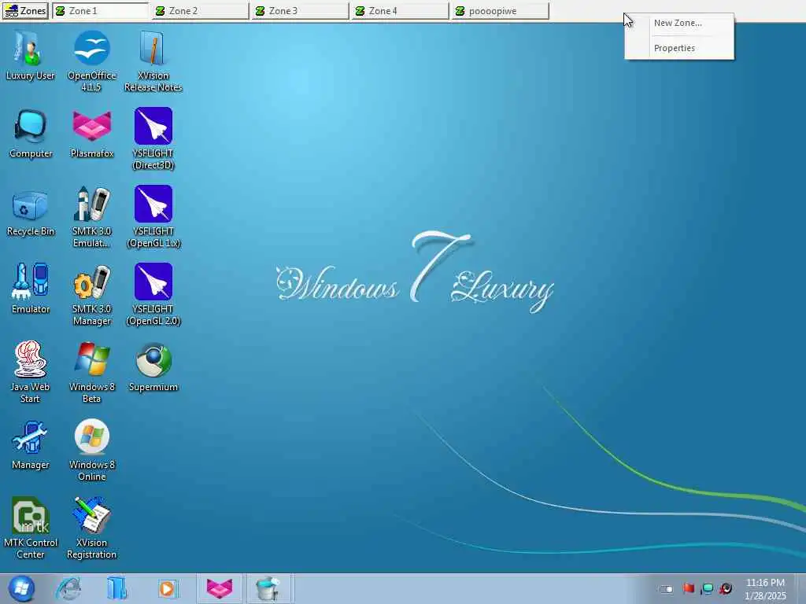Select the Emulator desktop icon
Screen dimensions: 806x604
tap(31, 289)
